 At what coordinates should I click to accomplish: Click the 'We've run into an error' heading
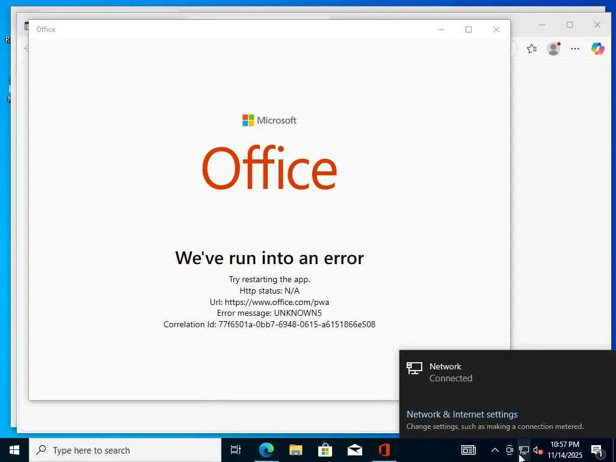point(269,258)
